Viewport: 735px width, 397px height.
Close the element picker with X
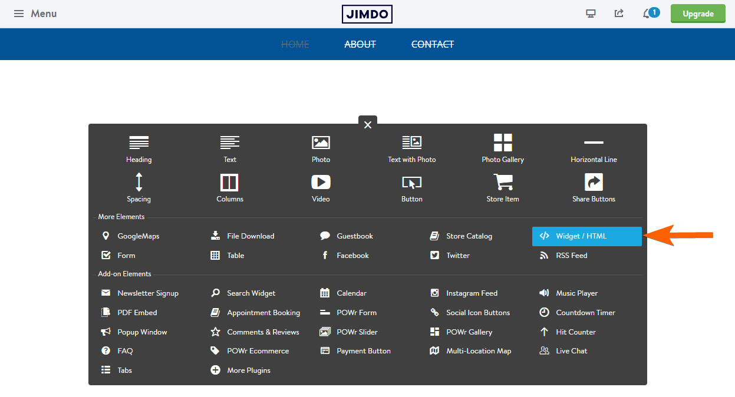368,124
